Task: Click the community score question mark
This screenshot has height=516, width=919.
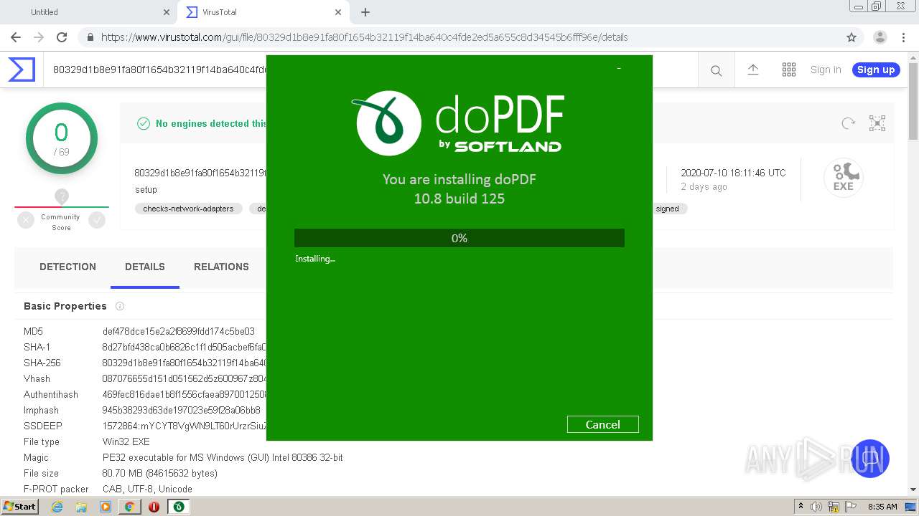Action: pyautogui.click(x=62, y=196)
